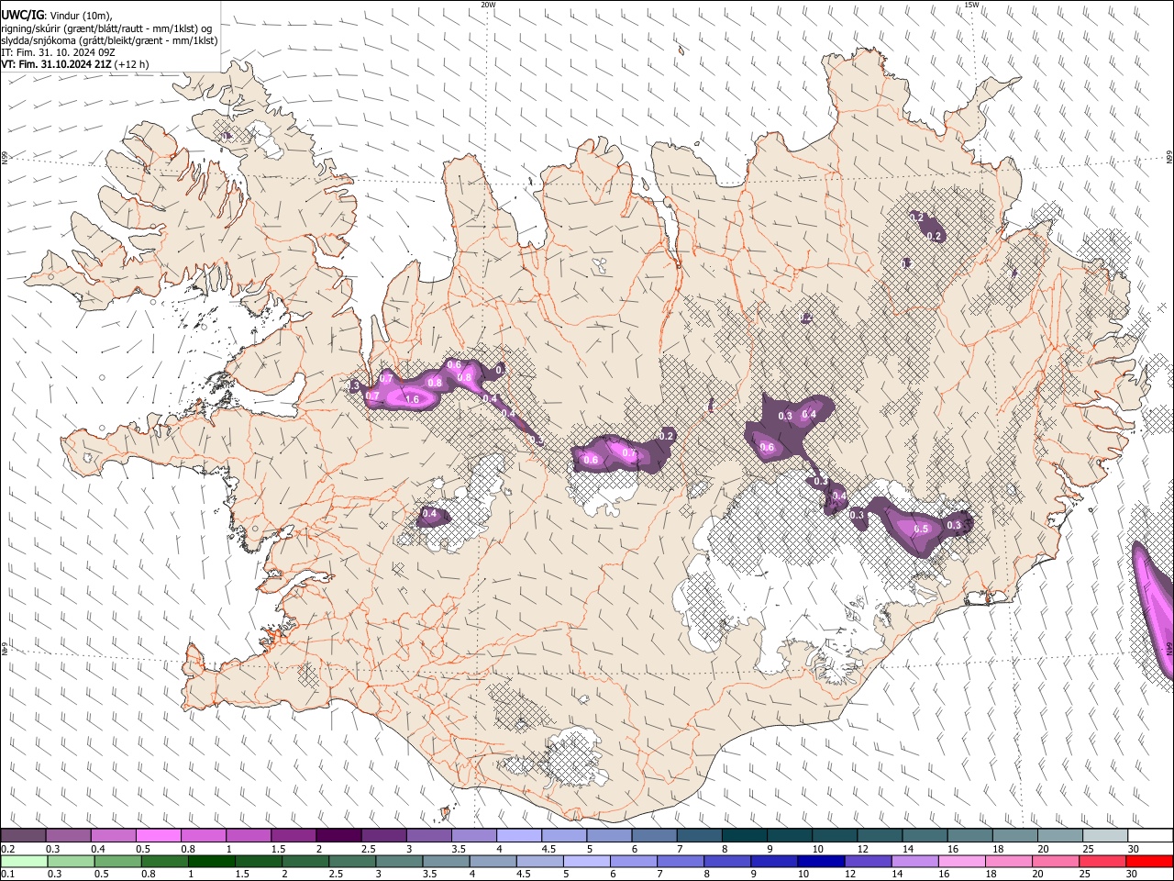Click the '0.1' label in bottom legend
This screenshot has width=1174, height=881.
pos(6,874)
